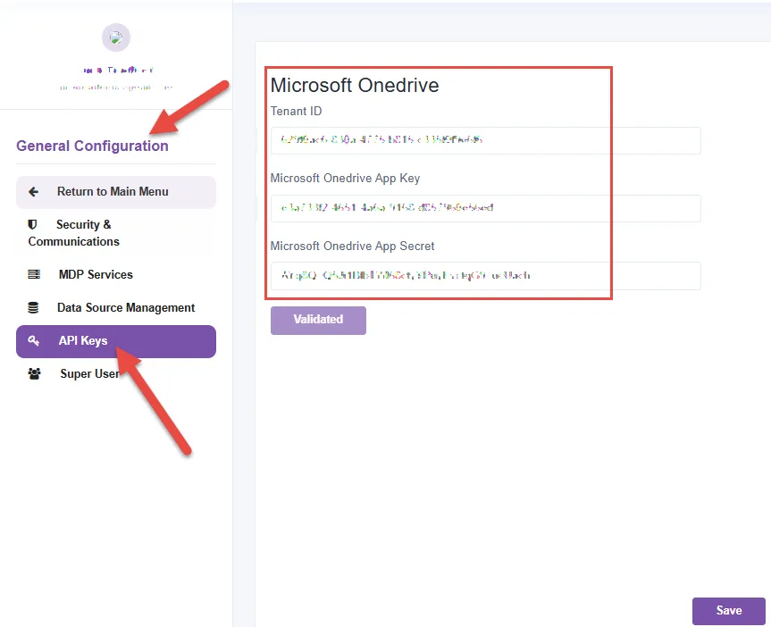Screen dimensions: 771x627
Task: Click the General Configuration heading
Action: tap(92, 146)
